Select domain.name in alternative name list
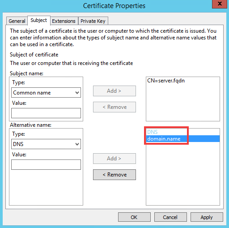Screen dimensions: 229x228 click(x=183, y=139)
